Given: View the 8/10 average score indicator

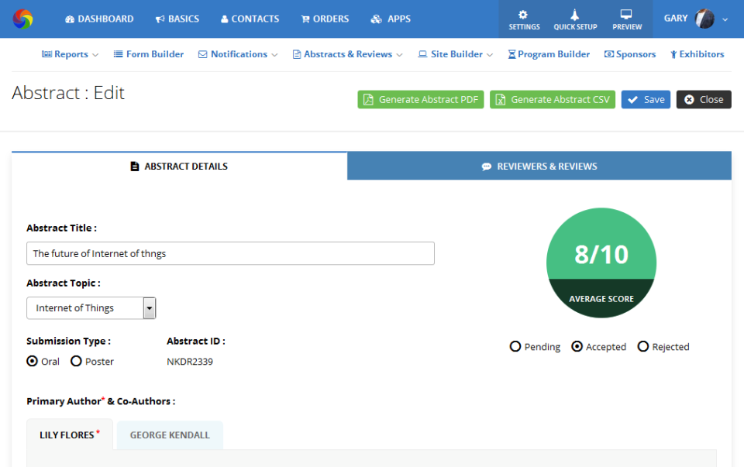Looking at the screenshot, I should click(x=601, y=263).
